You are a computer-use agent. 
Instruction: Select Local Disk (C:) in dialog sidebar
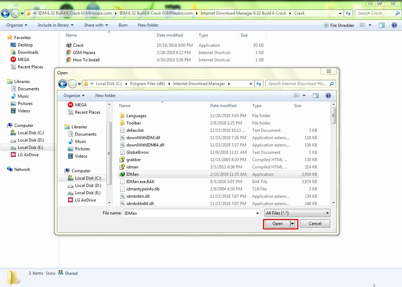(x=88, y=178)
